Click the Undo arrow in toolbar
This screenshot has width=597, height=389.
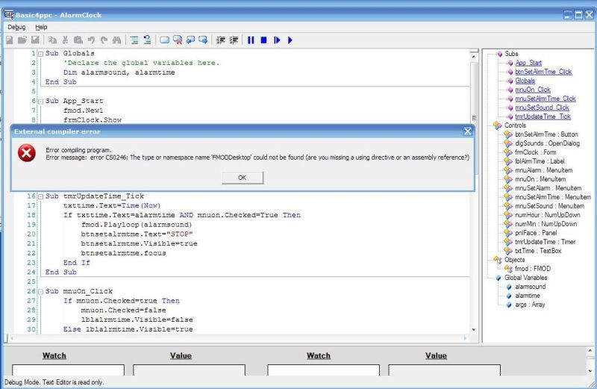[x=91, y=40]
